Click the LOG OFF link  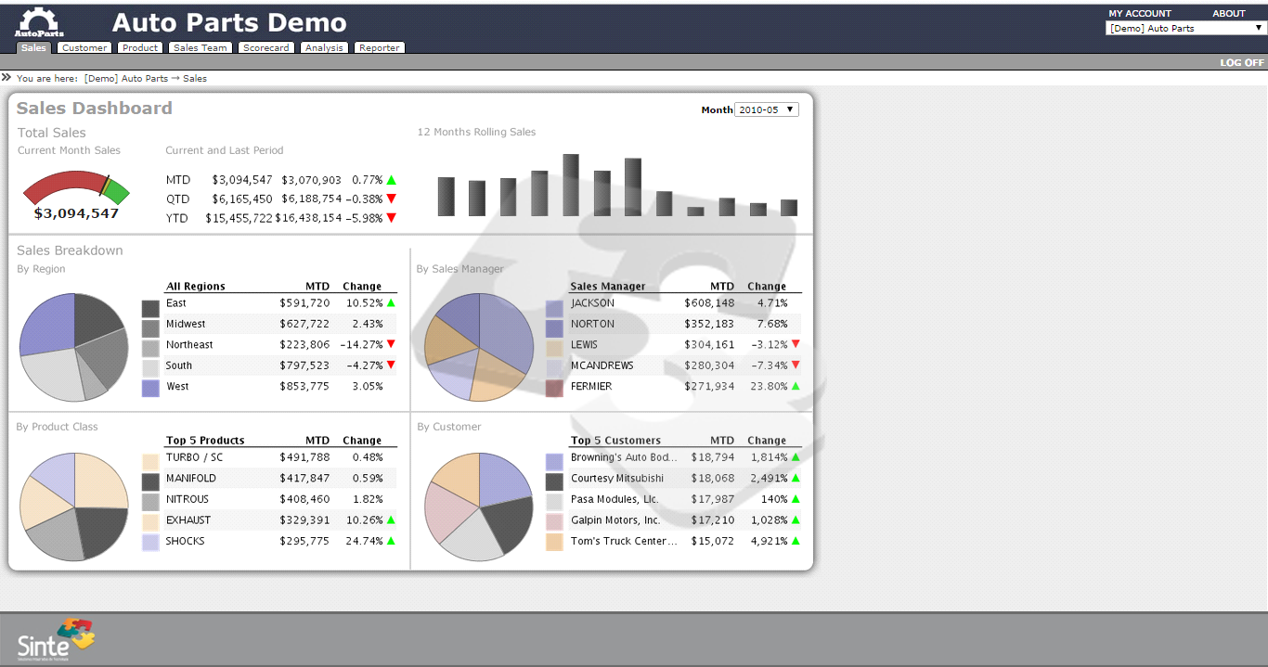click(x=1242, y=62)
